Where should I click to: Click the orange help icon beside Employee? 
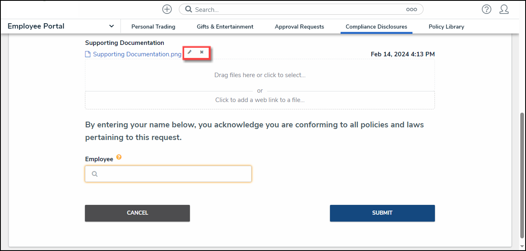point(119,157)
